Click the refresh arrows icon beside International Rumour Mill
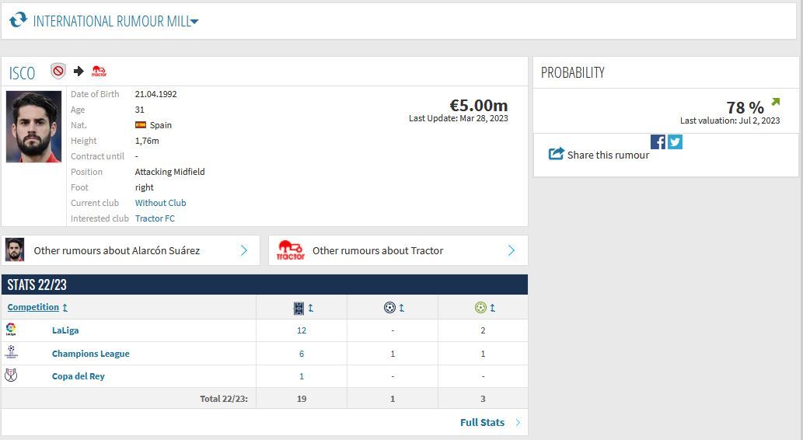This screenshot has width=803, height=440. (x=19, y=20)
